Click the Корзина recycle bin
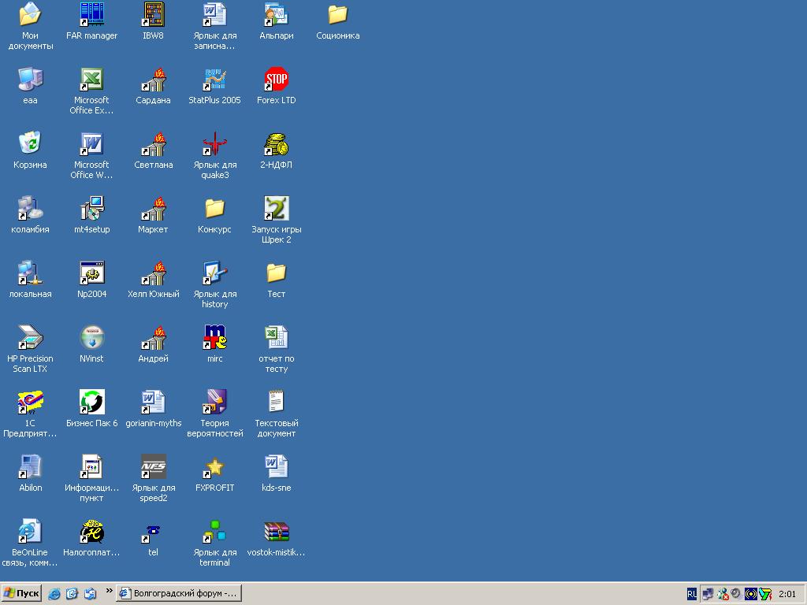This screenshot has height=605, width=807. 30,143
